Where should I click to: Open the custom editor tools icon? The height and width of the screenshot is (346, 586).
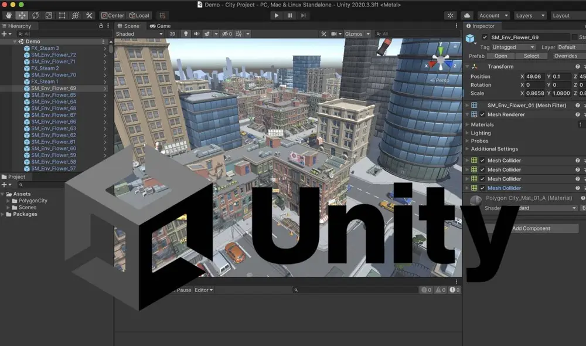[x=89, y=15]
